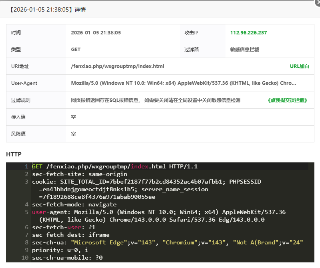Click line number 5 user-agent gutter
This screenshot has height=268, width=320.
[26, 212]
